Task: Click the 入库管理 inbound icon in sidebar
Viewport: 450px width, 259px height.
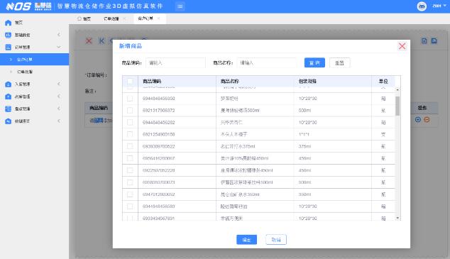Action: coord(8,84)
